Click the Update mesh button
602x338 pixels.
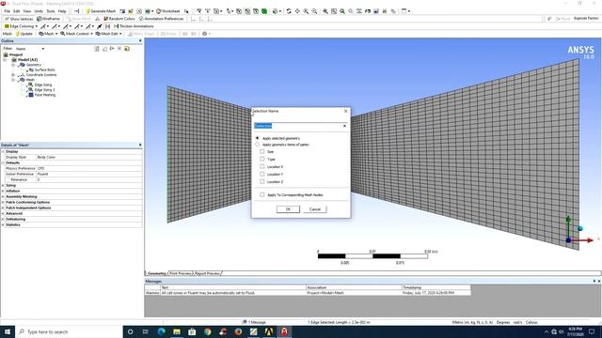point(24,34)
